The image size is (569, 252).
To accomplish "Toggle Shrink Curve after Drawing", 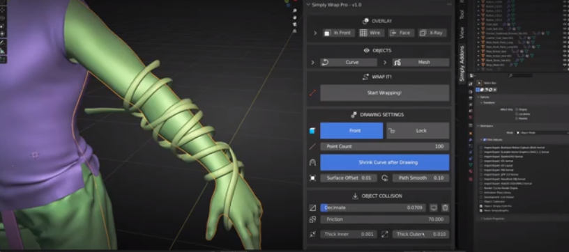I will (x=385, y=163).
